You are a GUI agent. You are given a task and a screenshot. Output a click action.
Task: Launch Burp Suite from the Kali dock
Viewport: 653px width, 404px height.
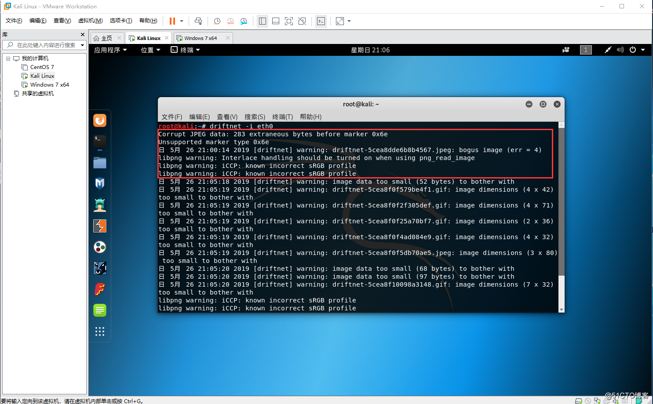(100, 226)
